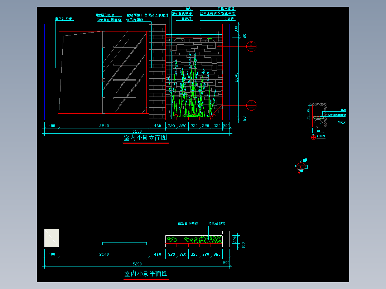The image size is (386, 289).
Task: Select the 文化砖 annotation label
Action: (229, 19)
